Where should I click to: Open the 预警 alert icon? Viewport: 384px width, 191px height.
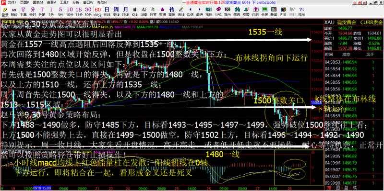pyautogui.click(x=246, y=11)
